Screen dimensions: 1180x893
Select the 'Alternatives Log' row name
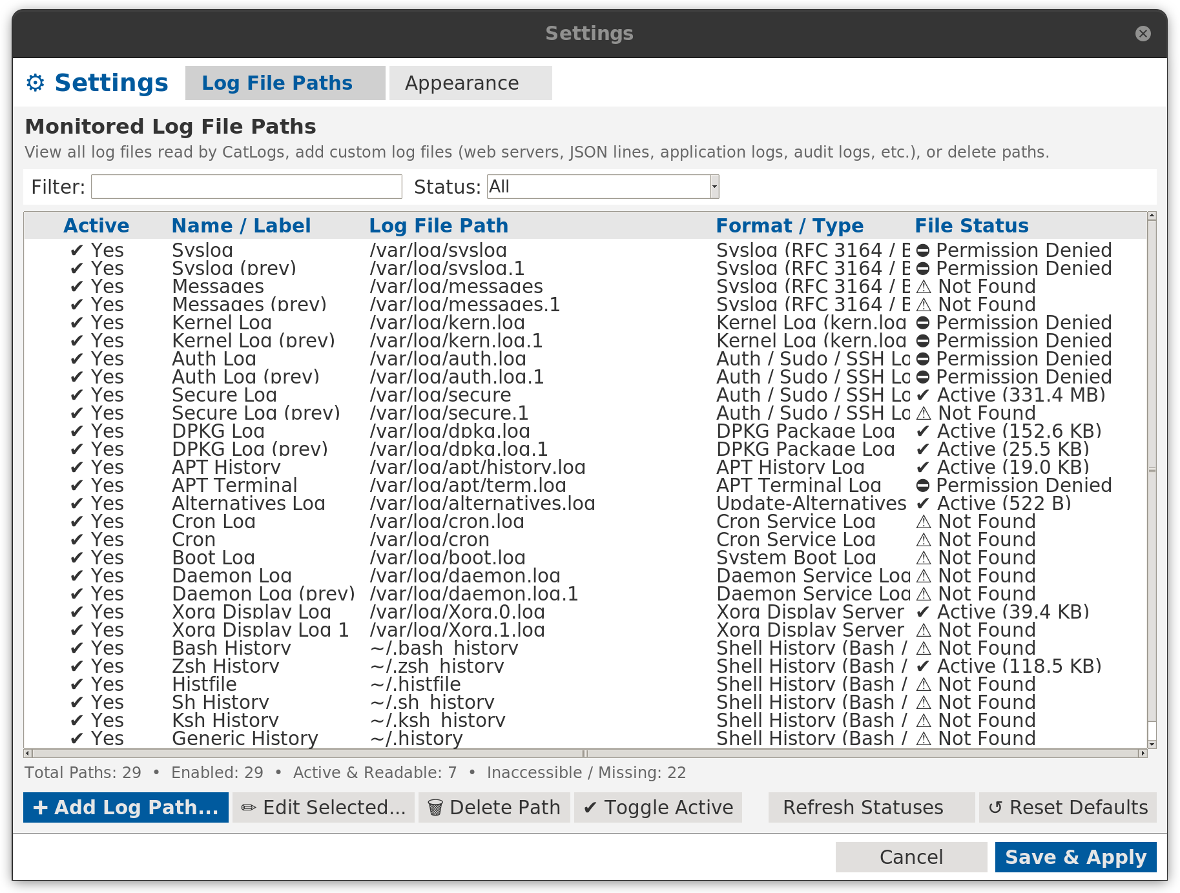tap(249, 504)
